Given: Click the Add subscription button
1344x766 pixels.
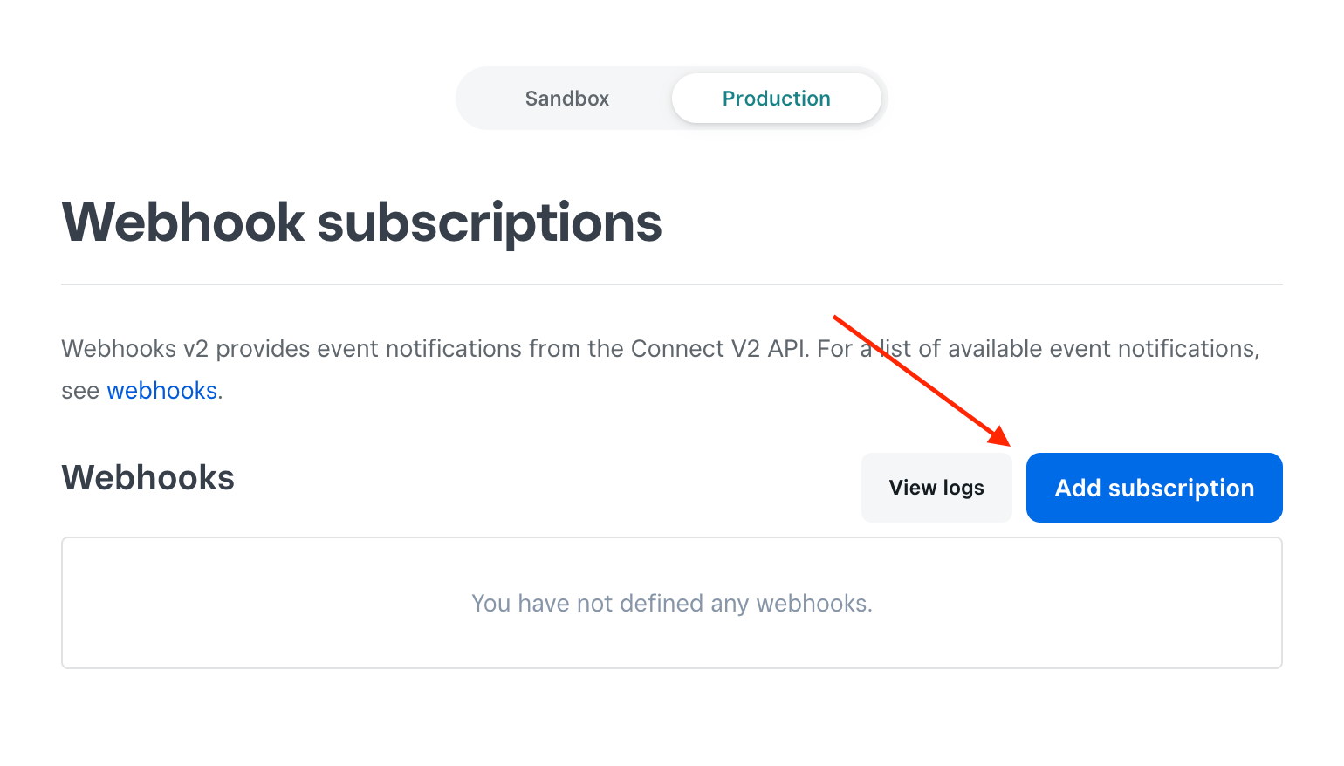Looking at the screenshot, I should (1154, 488).
